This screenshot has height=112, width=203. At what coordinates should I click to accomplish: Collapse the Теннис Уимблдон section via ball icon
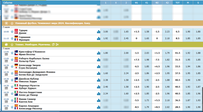tap(6, 44)
